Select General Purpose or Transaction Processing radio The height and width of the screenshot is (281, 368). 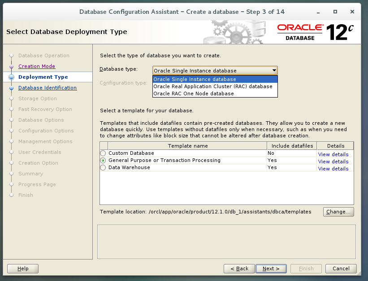(x=103, y=160)
